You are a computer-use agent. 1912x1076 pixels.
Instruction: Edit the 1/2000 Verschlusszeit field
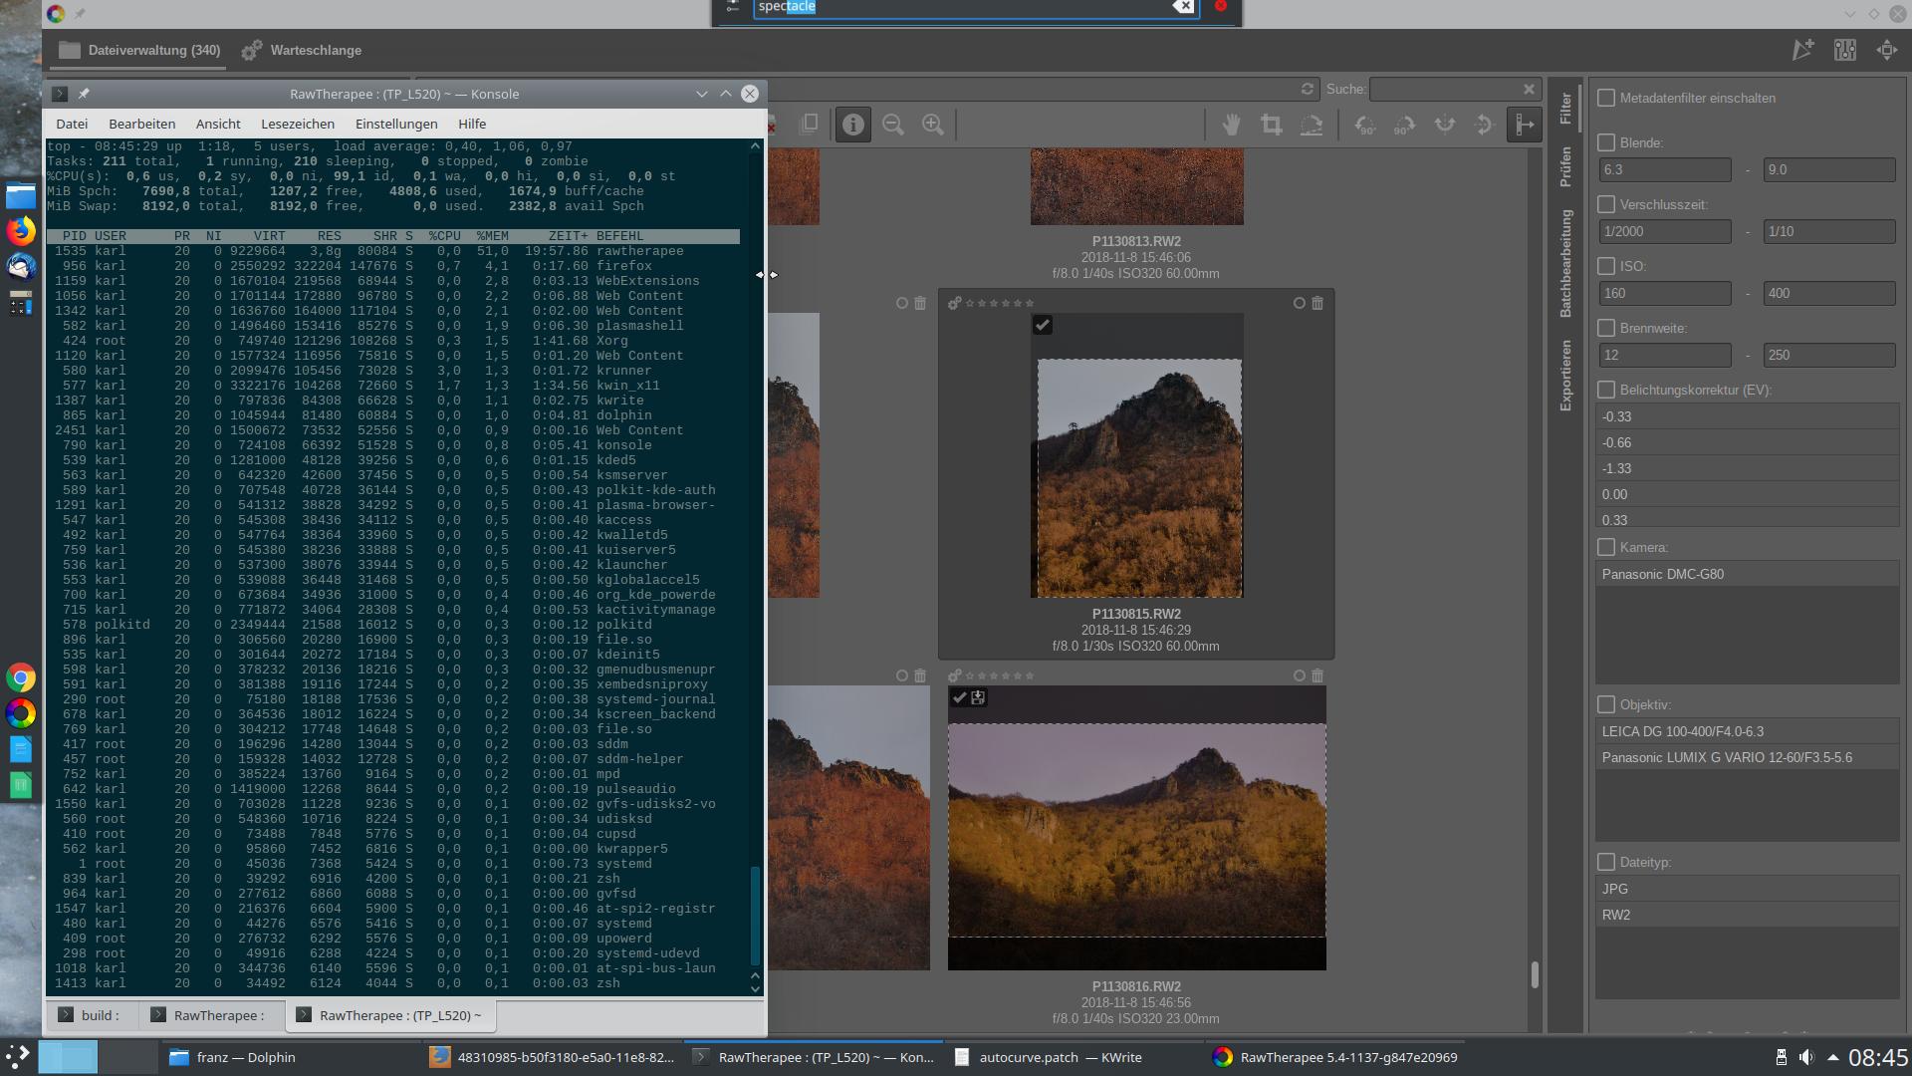[1664, 231]
